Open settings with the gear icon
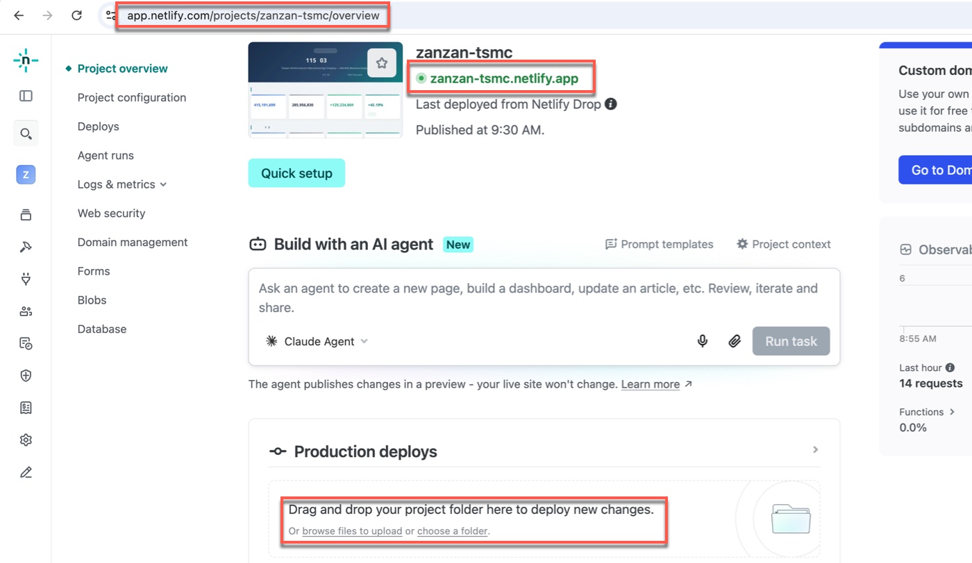Screen dimensions: 972x563 (26, 440)
